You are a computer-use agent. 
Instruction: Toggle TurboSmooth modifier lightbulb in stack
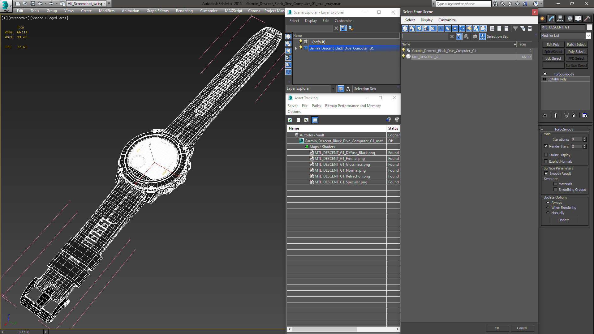pos(545,74)
